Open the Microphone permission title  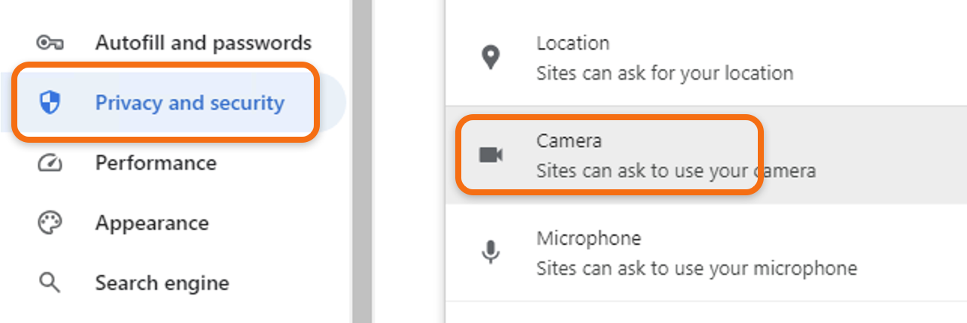[588, 238]
